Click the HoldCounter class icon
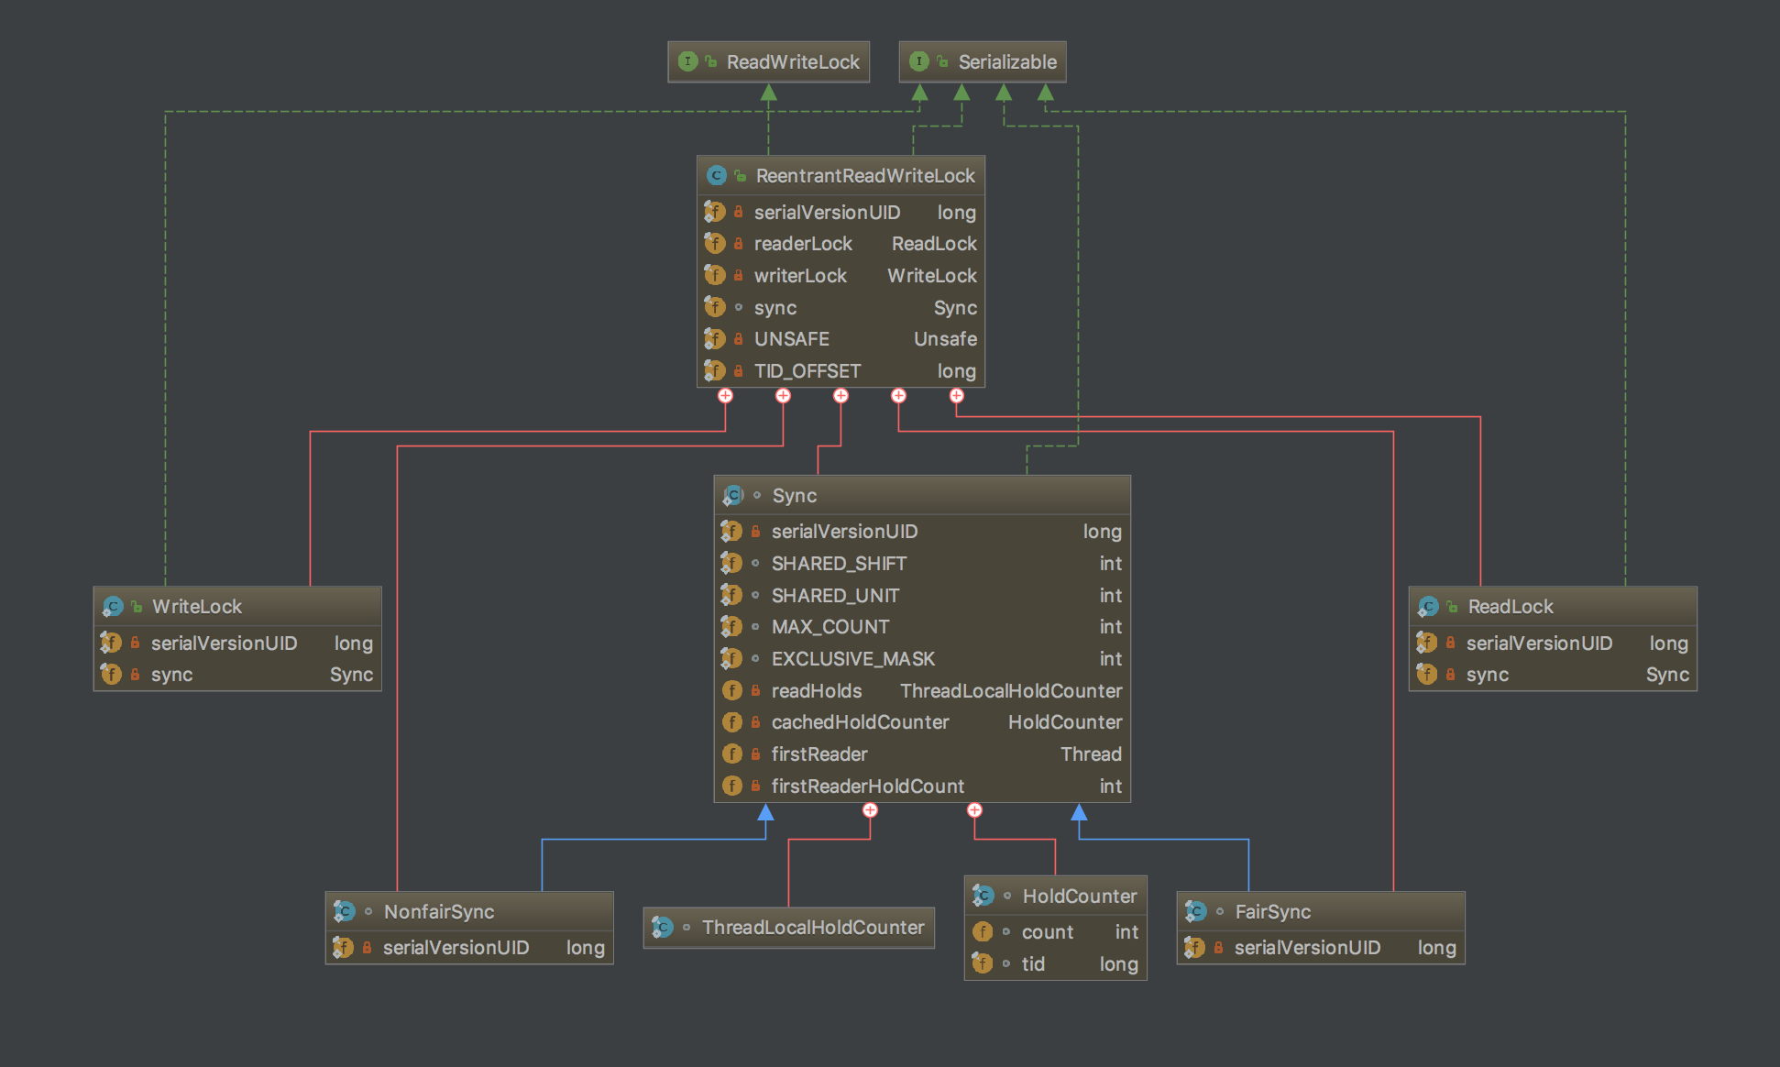The image size is (1780, 1067). point(983,896)
